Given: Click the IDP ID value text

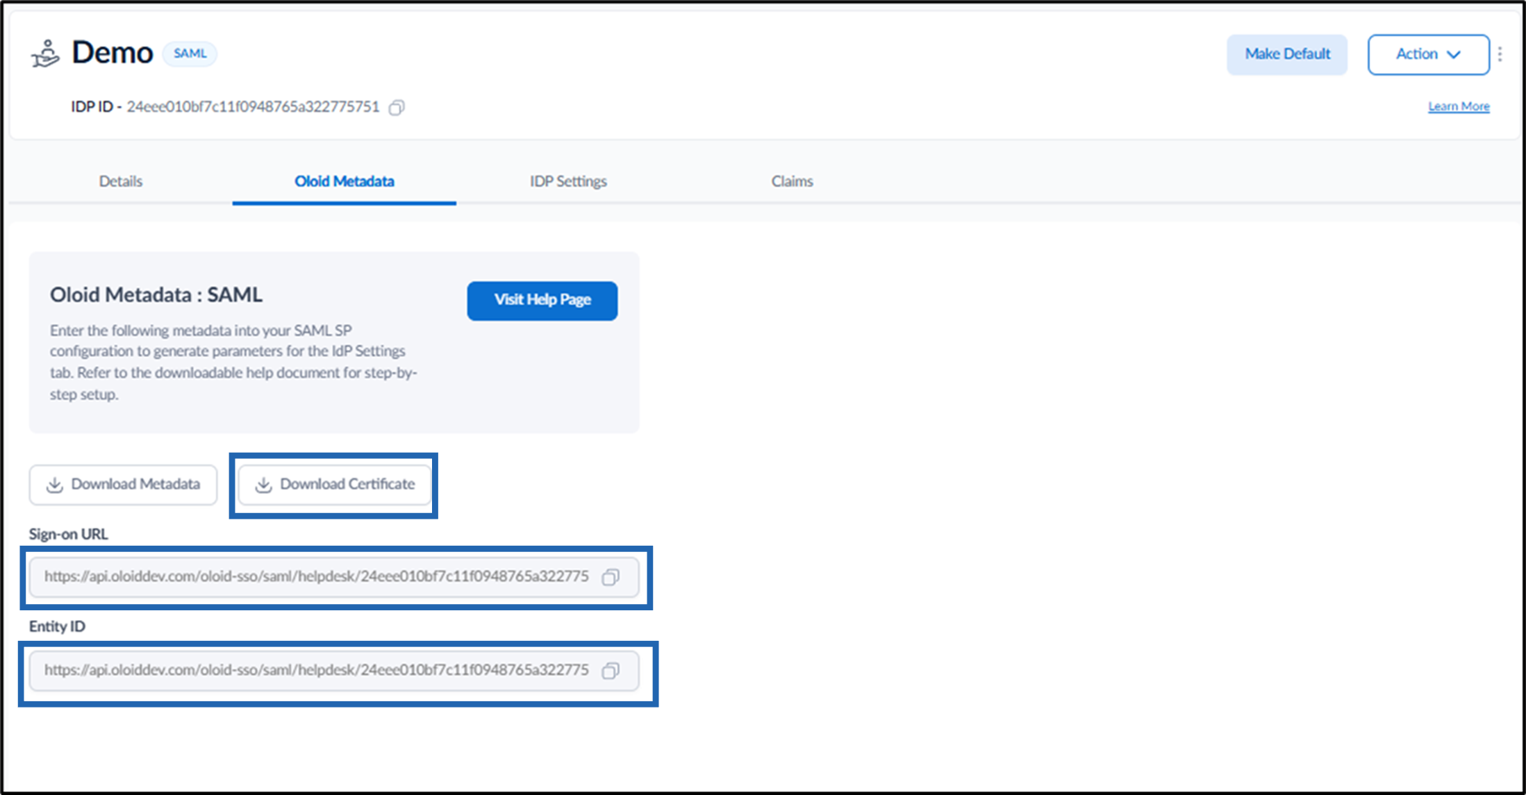Looking at the screenshot, I should 253,107.
